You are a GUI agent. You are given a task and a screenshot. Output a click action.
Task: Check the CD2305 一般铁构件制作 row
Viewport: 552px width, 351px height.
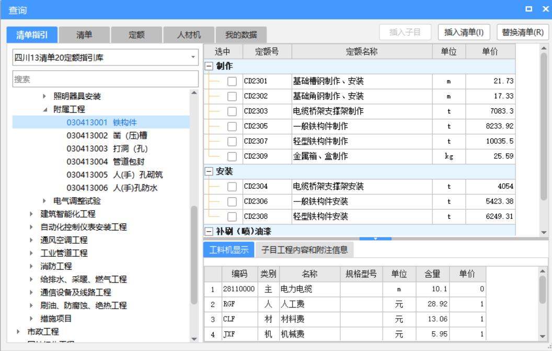[232, 126]
